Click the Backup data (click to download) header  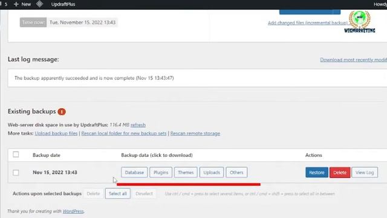[x=157, y=155]
